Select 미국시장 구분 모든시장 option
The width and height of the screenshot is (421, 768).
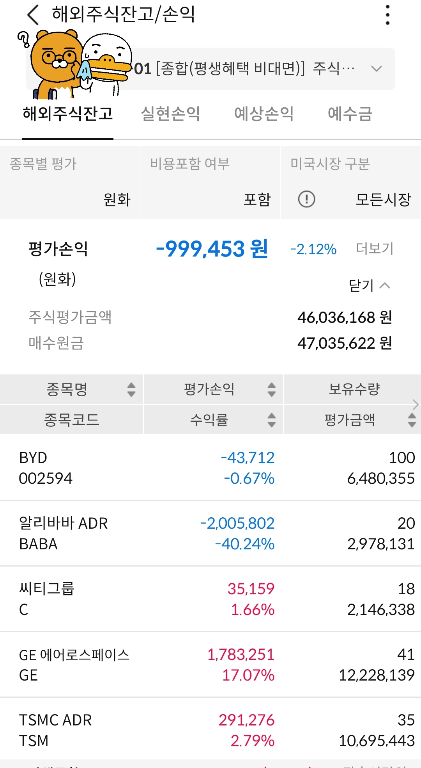[383, 199]
